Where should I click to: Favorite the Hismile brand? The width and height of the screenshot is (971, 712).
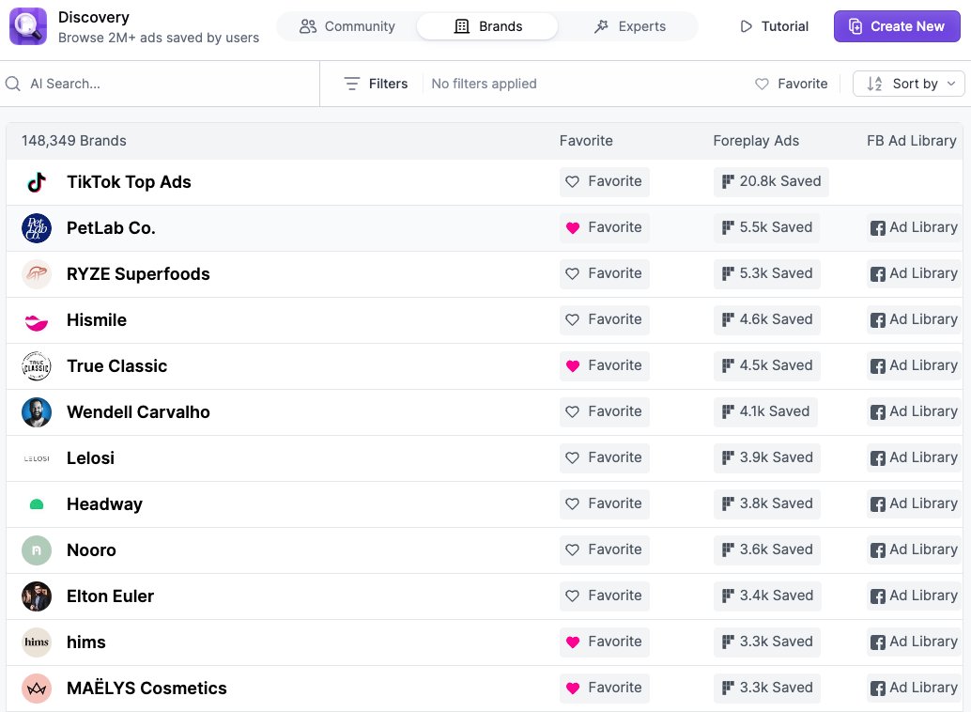[605, 319]
